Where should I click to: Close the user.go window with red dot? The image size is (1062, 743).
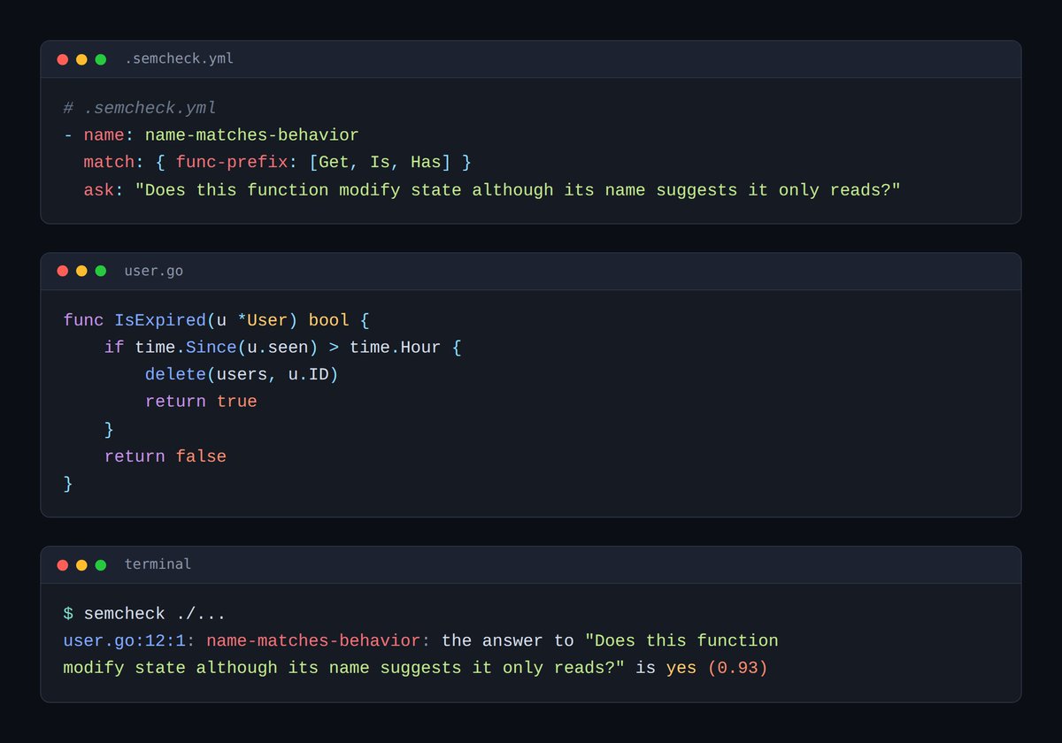[x=63, y=271]
